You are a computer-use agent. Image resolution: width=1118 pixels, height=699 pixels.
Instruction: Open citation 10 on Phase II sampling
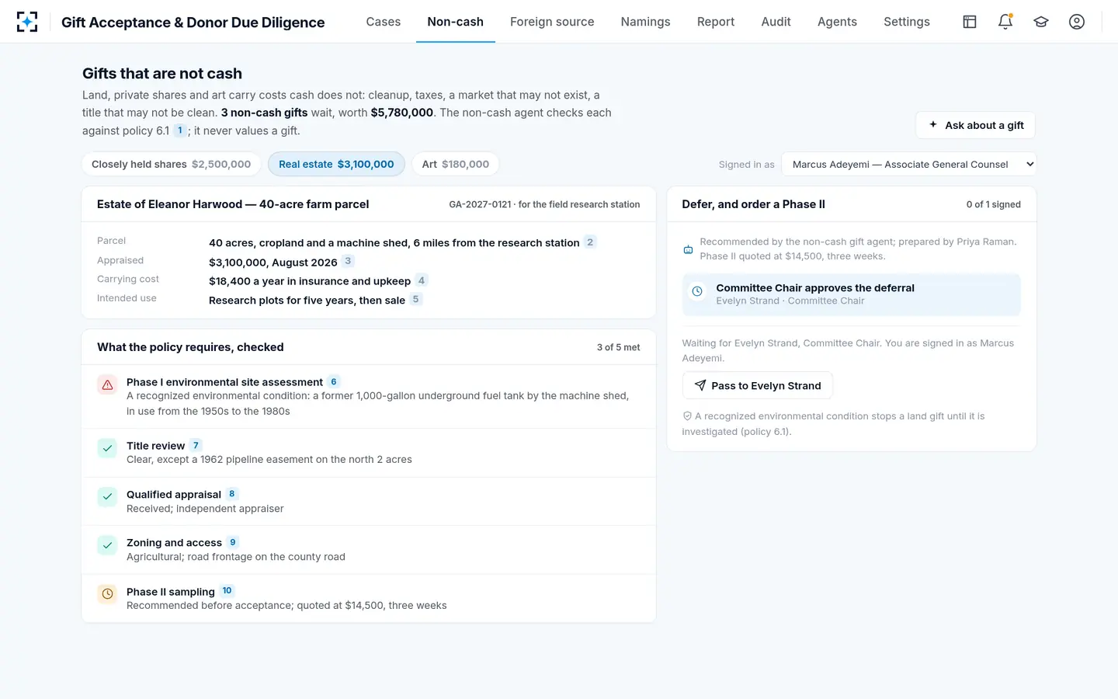(227, 591)
